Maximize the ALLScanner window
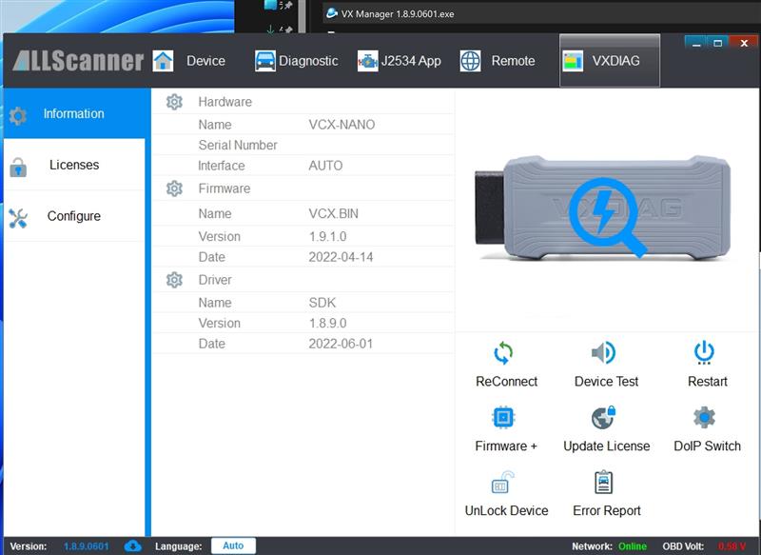 pos(718,43)
